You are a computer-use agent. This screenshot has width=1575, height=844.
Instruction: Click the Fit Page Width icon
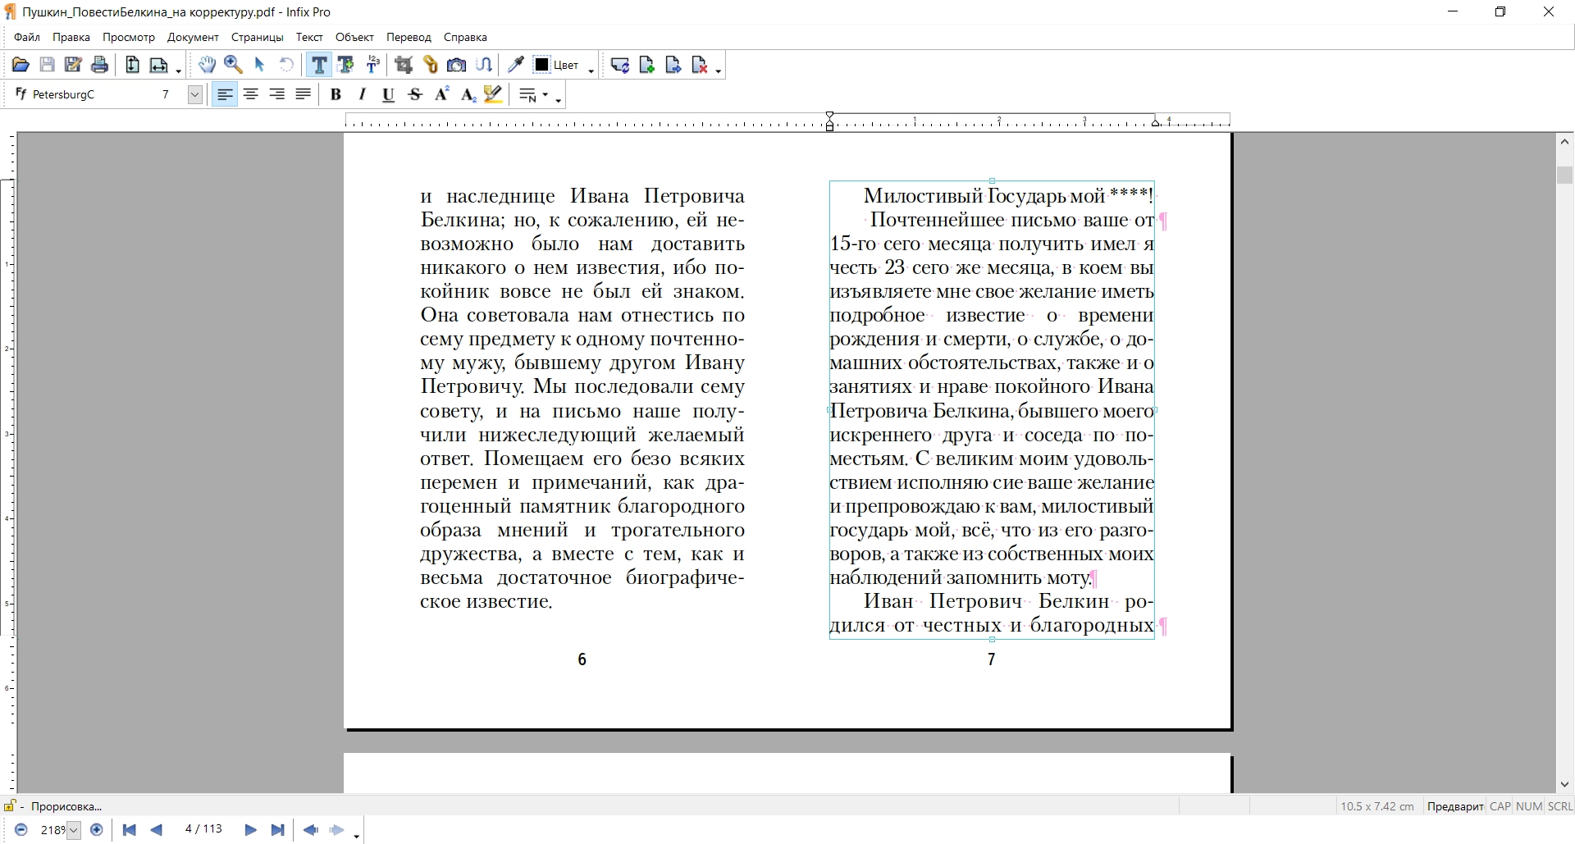point(159,65)
